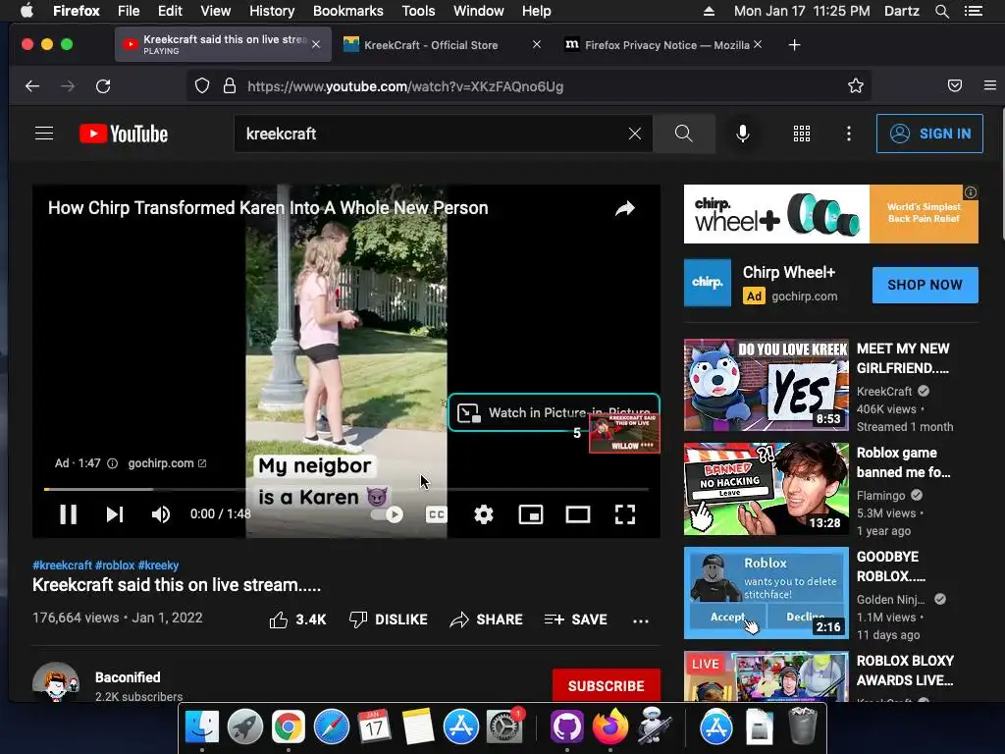Image resolution: width=1005 pixels, height=754 pixels.
Task: Click the #roblox hashtag
Action: point(115,565)
